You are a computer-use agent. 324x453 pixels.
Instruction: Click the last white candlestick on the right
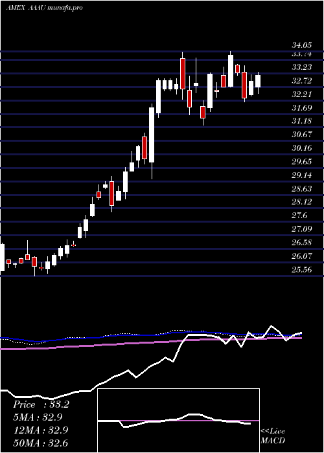click(x=258, y=81)
